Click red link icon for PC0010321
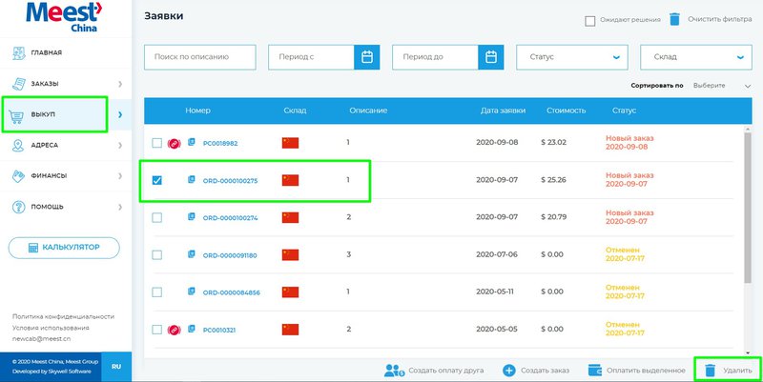The width and height of the screenshot is (763, 382). [175, 330]
